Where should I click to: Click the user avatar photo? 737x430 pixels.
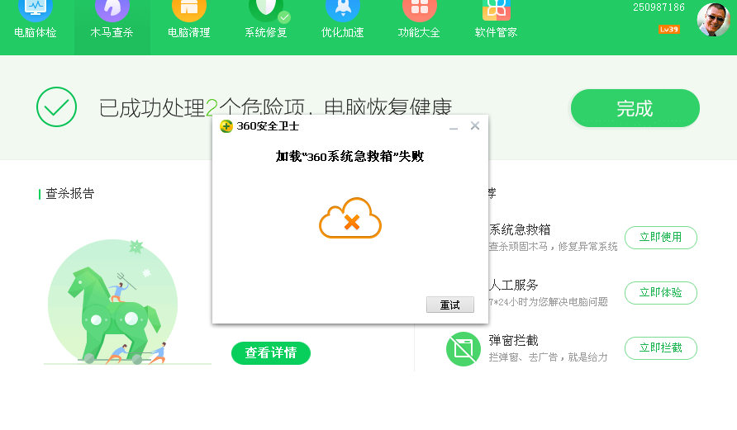[x=714, y=20]
